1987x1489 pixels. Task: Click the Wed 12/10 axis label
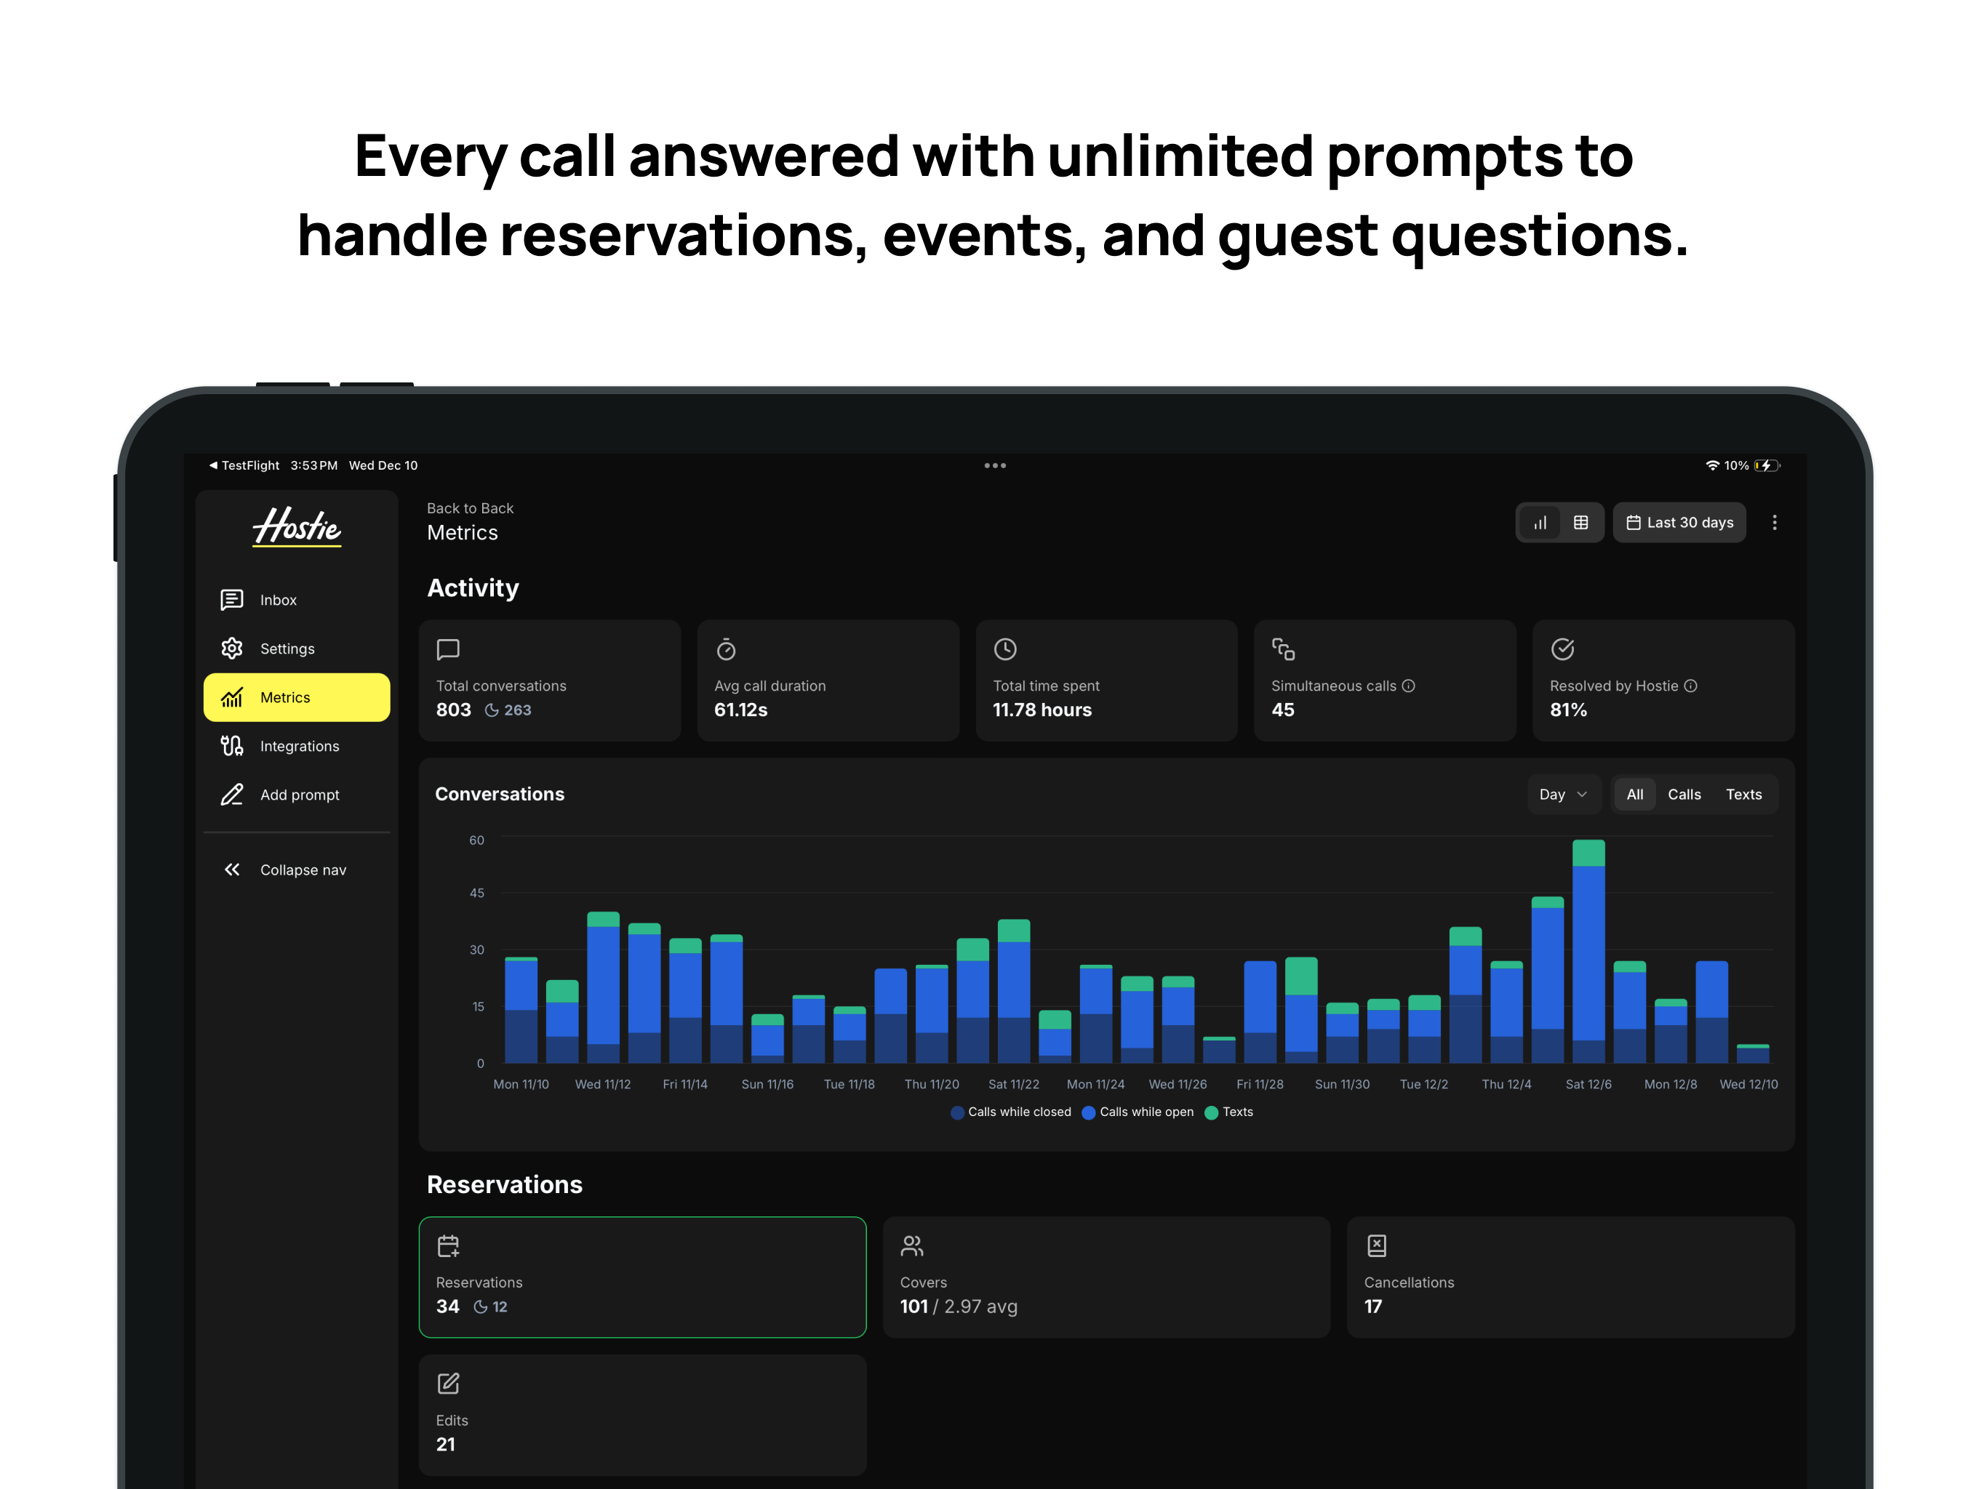pyautogui.click(x=1748, y=1085)
